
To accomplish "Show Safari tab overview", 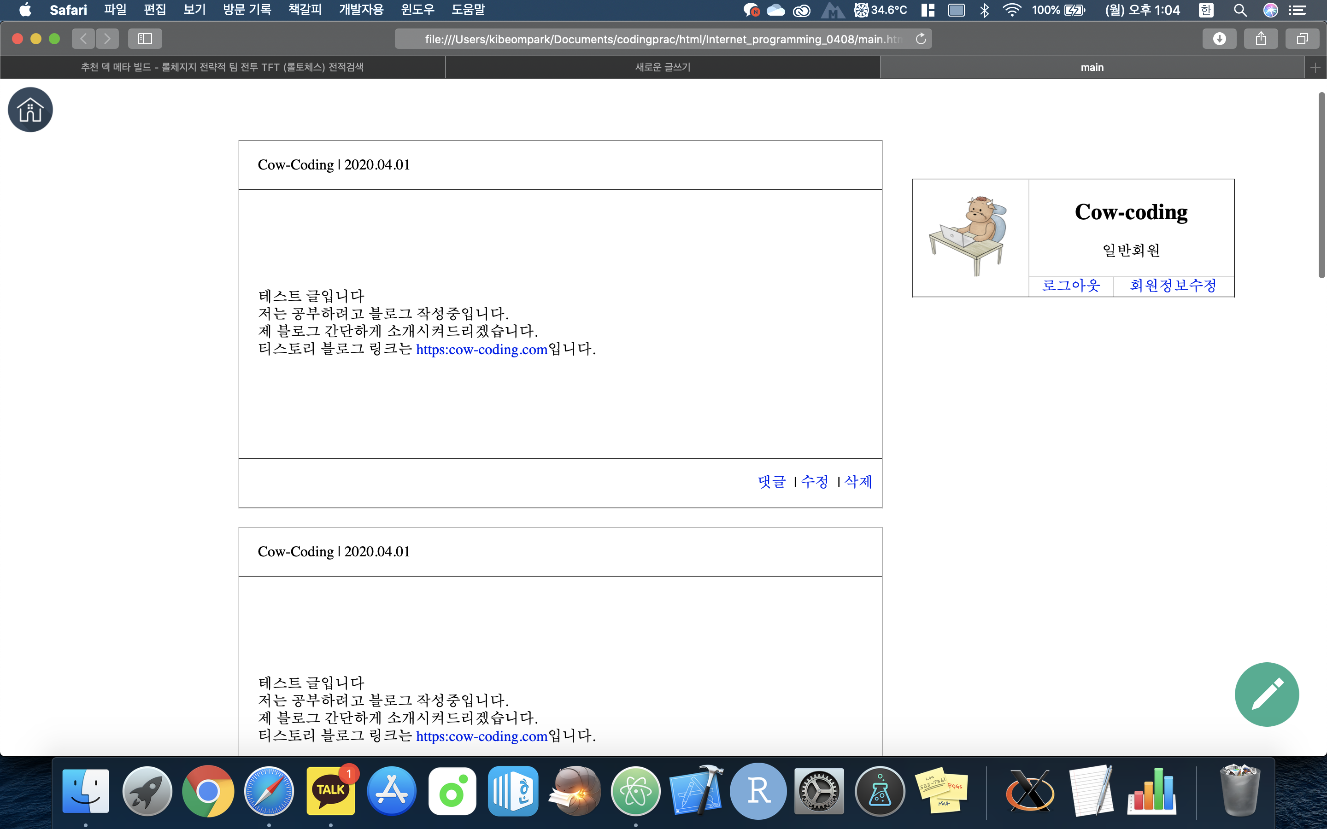I will 1302,38.
